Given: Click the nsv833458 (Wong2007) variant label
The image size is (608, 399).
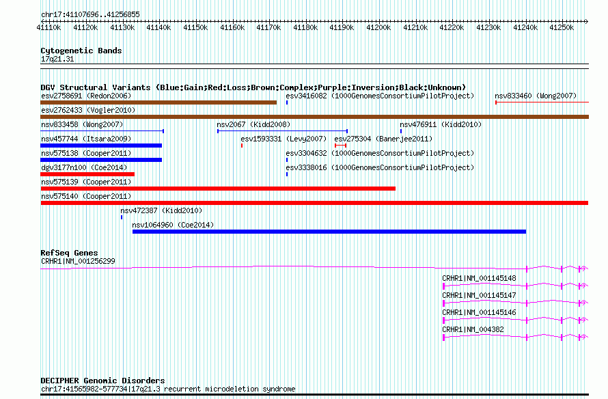Looking at the screenshot, I should (x=82, y=124).
